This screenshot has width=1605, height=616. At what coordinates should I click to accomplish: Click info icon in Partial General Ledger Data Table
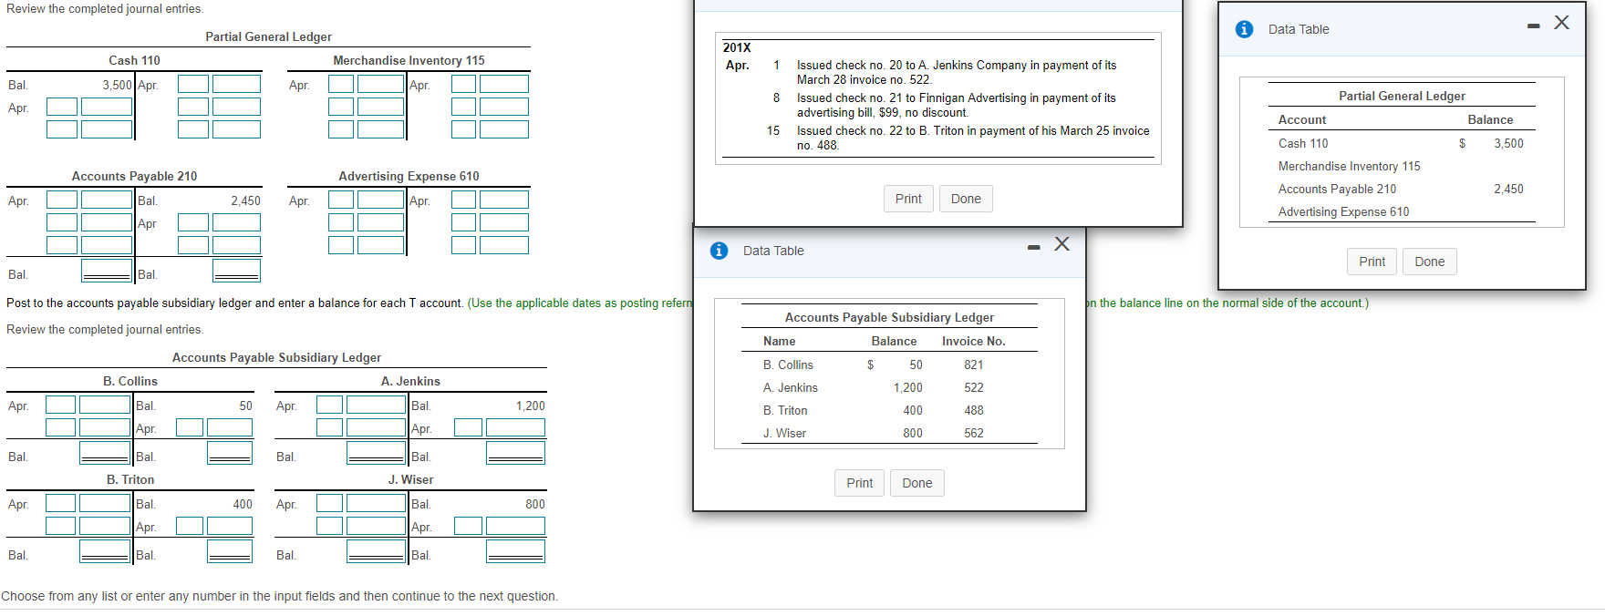point(1244,29)
